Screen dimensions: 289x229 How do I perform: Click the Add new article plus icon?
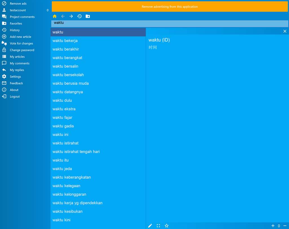pos(4,36)
